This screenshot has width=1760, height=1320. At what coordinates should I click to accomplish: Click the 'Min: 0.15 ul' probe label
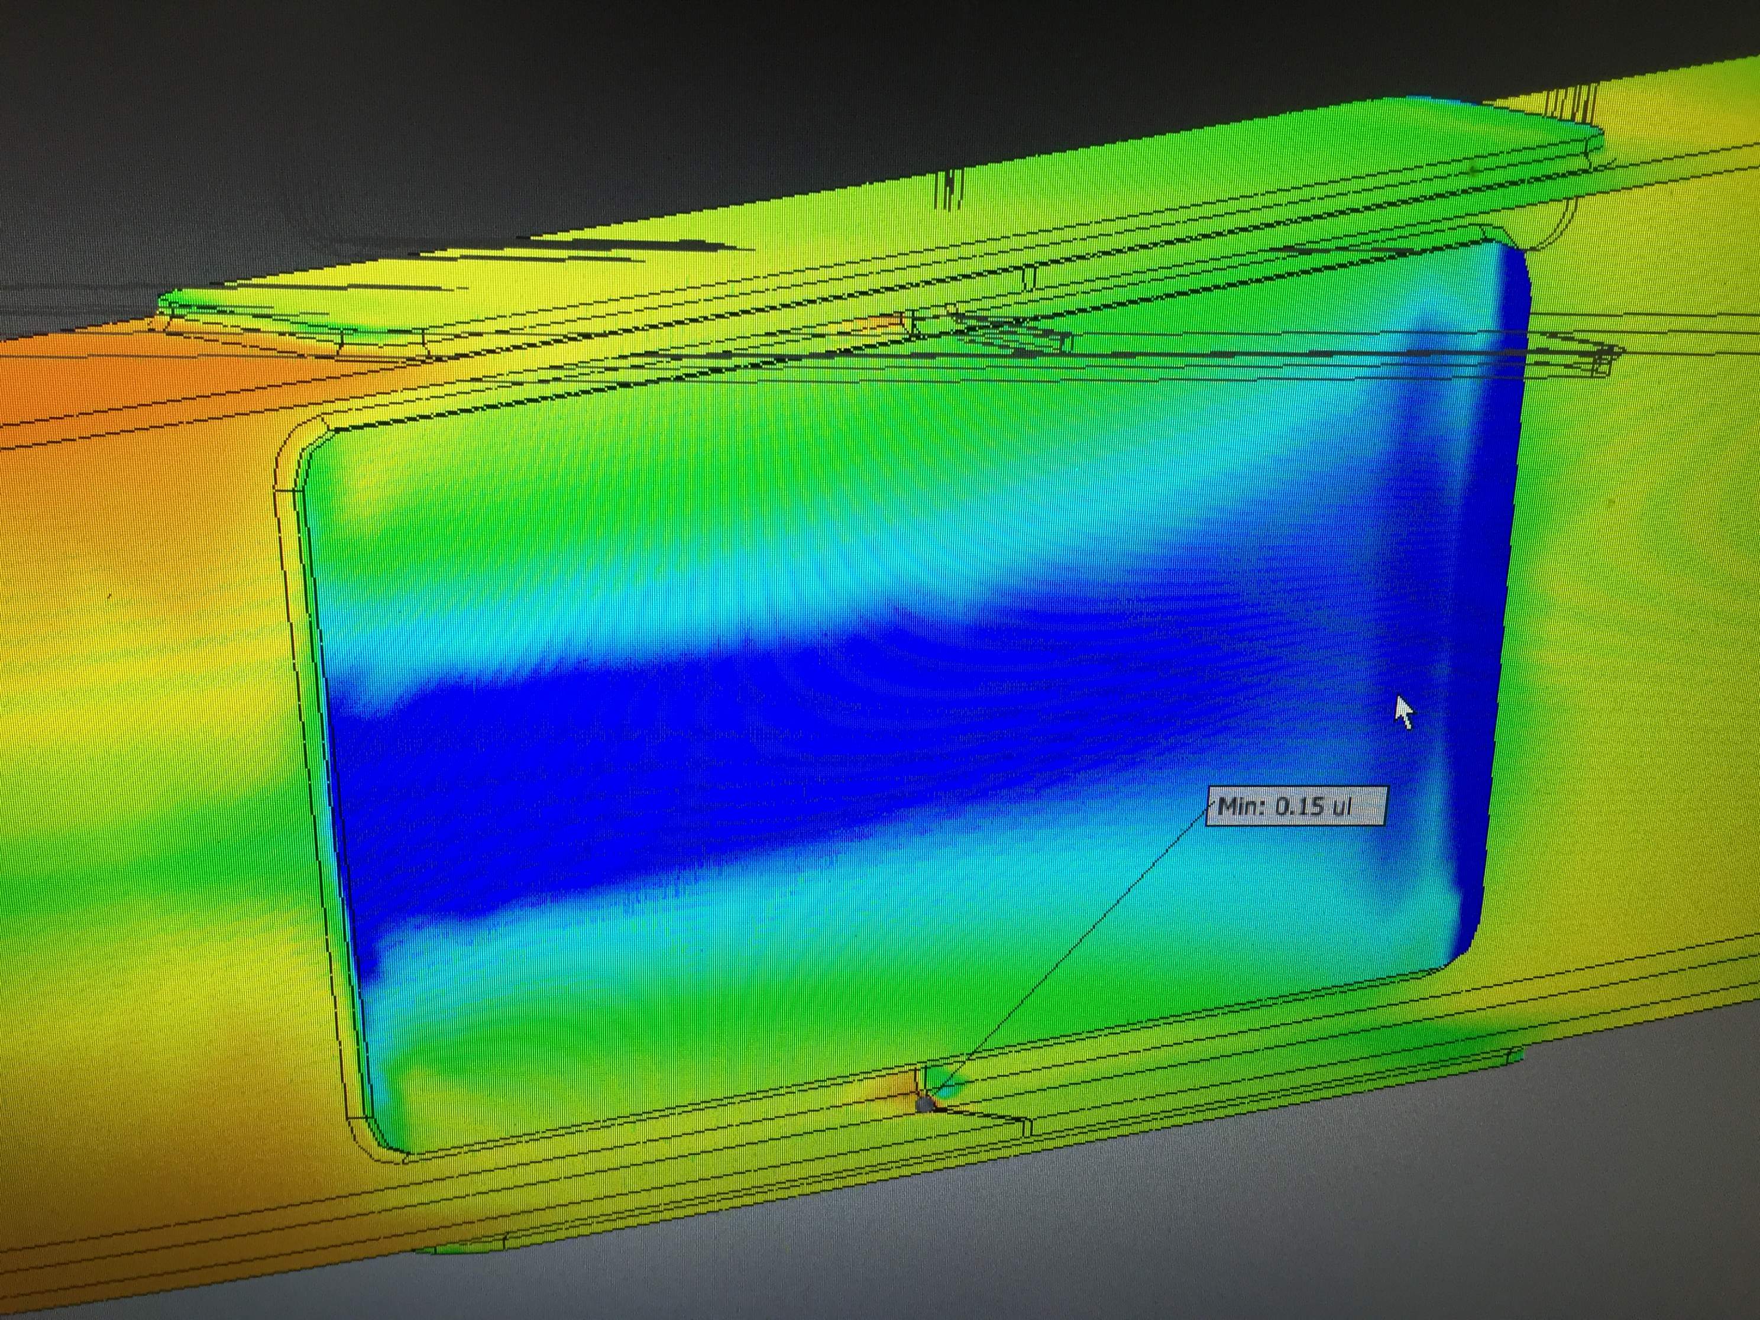click(1295, 807)
